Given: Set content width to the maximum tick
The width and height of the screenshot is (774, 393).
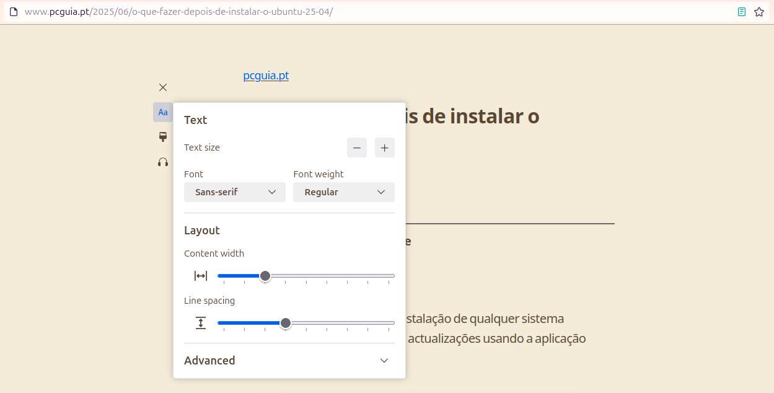Looking at the screenshot, I should click(x=389, y=276).
